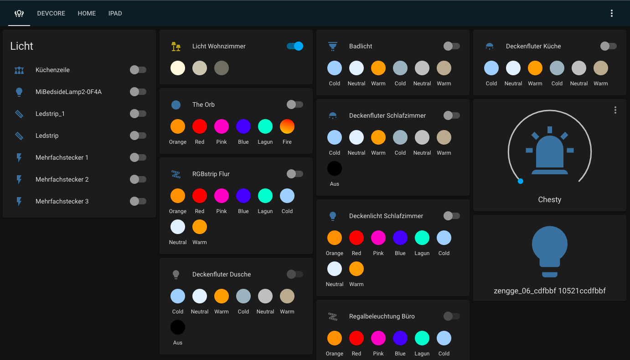Open the Chesty card options menu

(x=615, y=110)
